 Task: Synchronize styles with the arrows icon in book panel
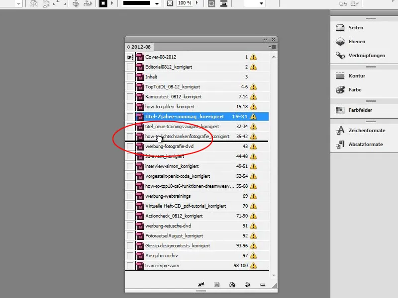201,285
